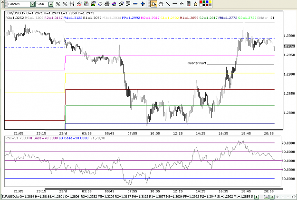The height and width of the screenshot is (200, 297).
Task: Click the four-arrow move icon
Action: coord(278,197)
